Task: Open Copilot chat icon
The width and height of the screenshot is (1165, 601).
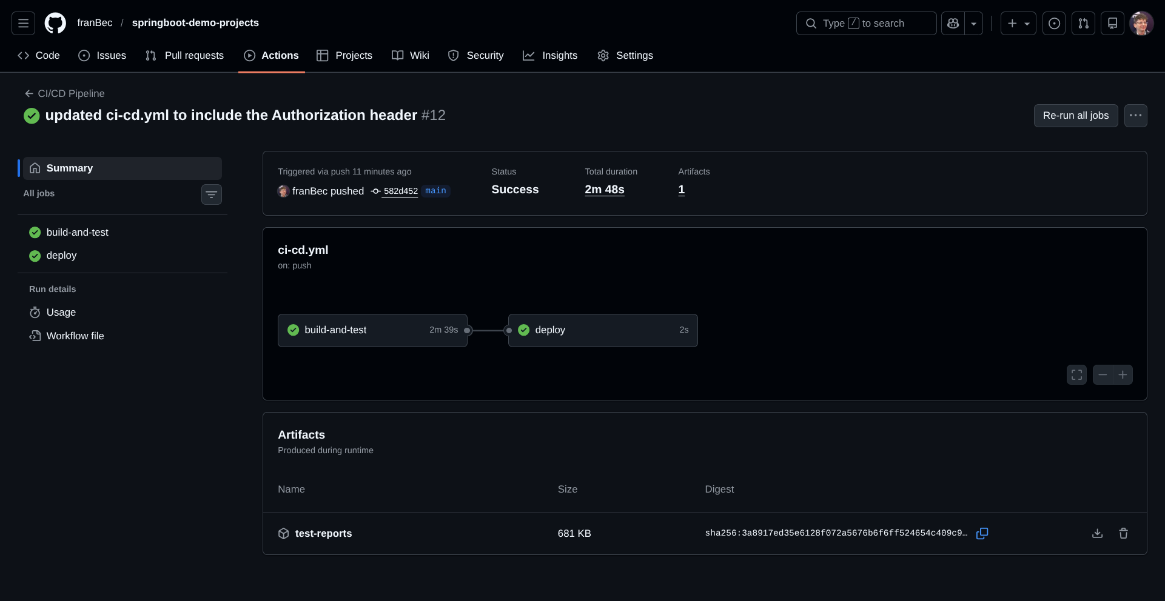Action: [953, 23]
